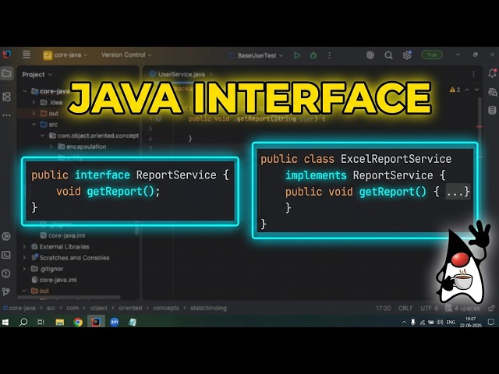499x374 pixels.
Task: Open the main hamburger menu
Action: pos(27,55)
